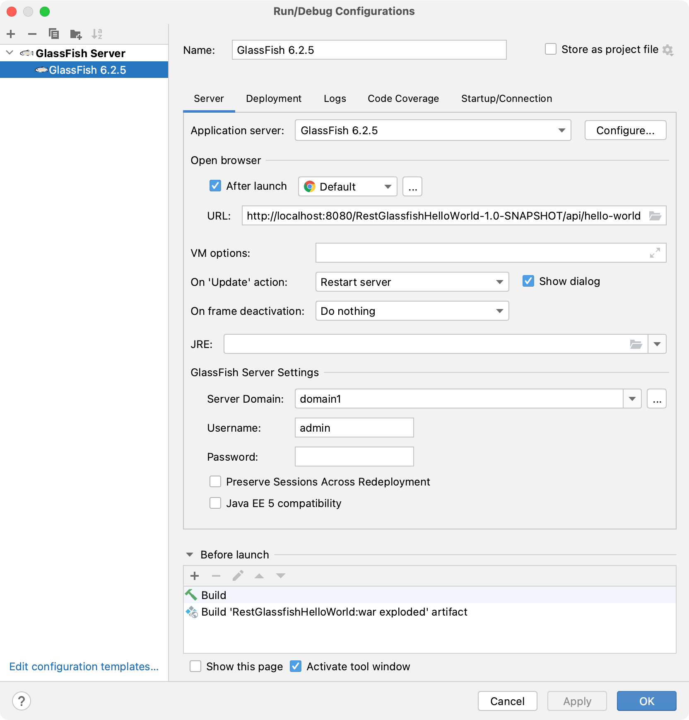Screen dimensions: 689x720
Task: Click the Name input field
Action: [369, 50]
